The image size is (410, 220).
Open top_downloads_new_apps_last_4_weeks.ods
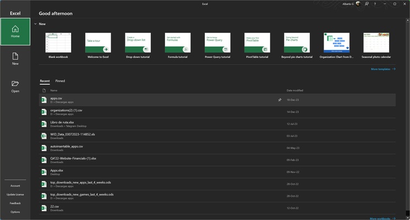217,184
